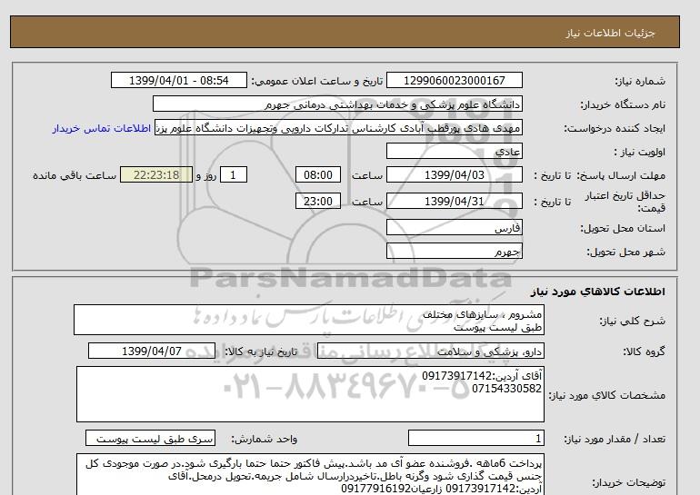Click the label واحد شمارش

[265, 440]
